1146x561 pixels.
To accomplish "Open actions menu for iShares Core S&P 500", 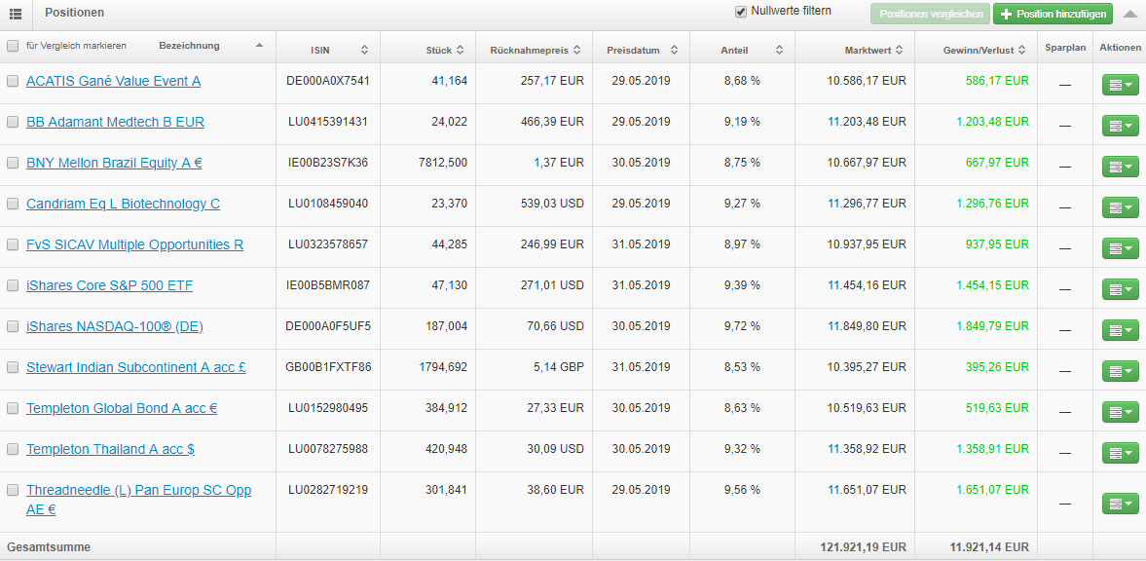I will [1120, 290].
